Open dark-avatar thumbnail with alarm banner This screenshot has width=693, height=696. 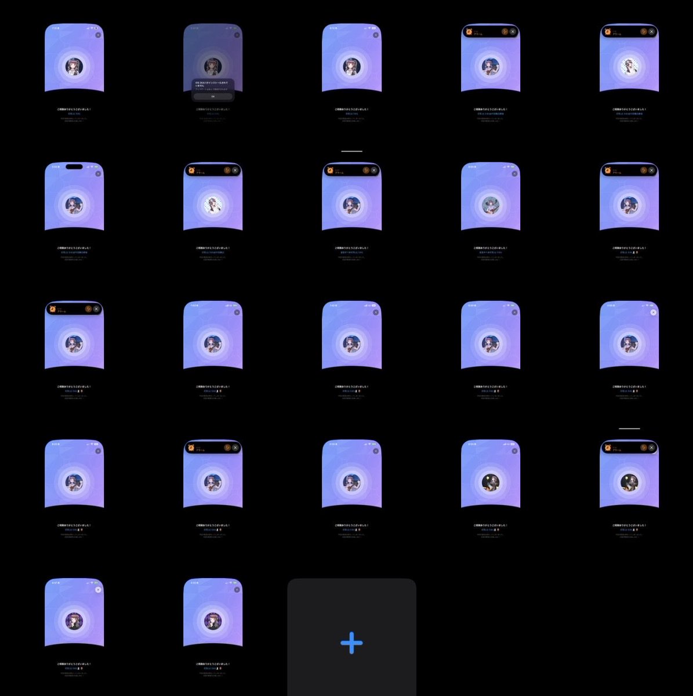coord(629,490)
